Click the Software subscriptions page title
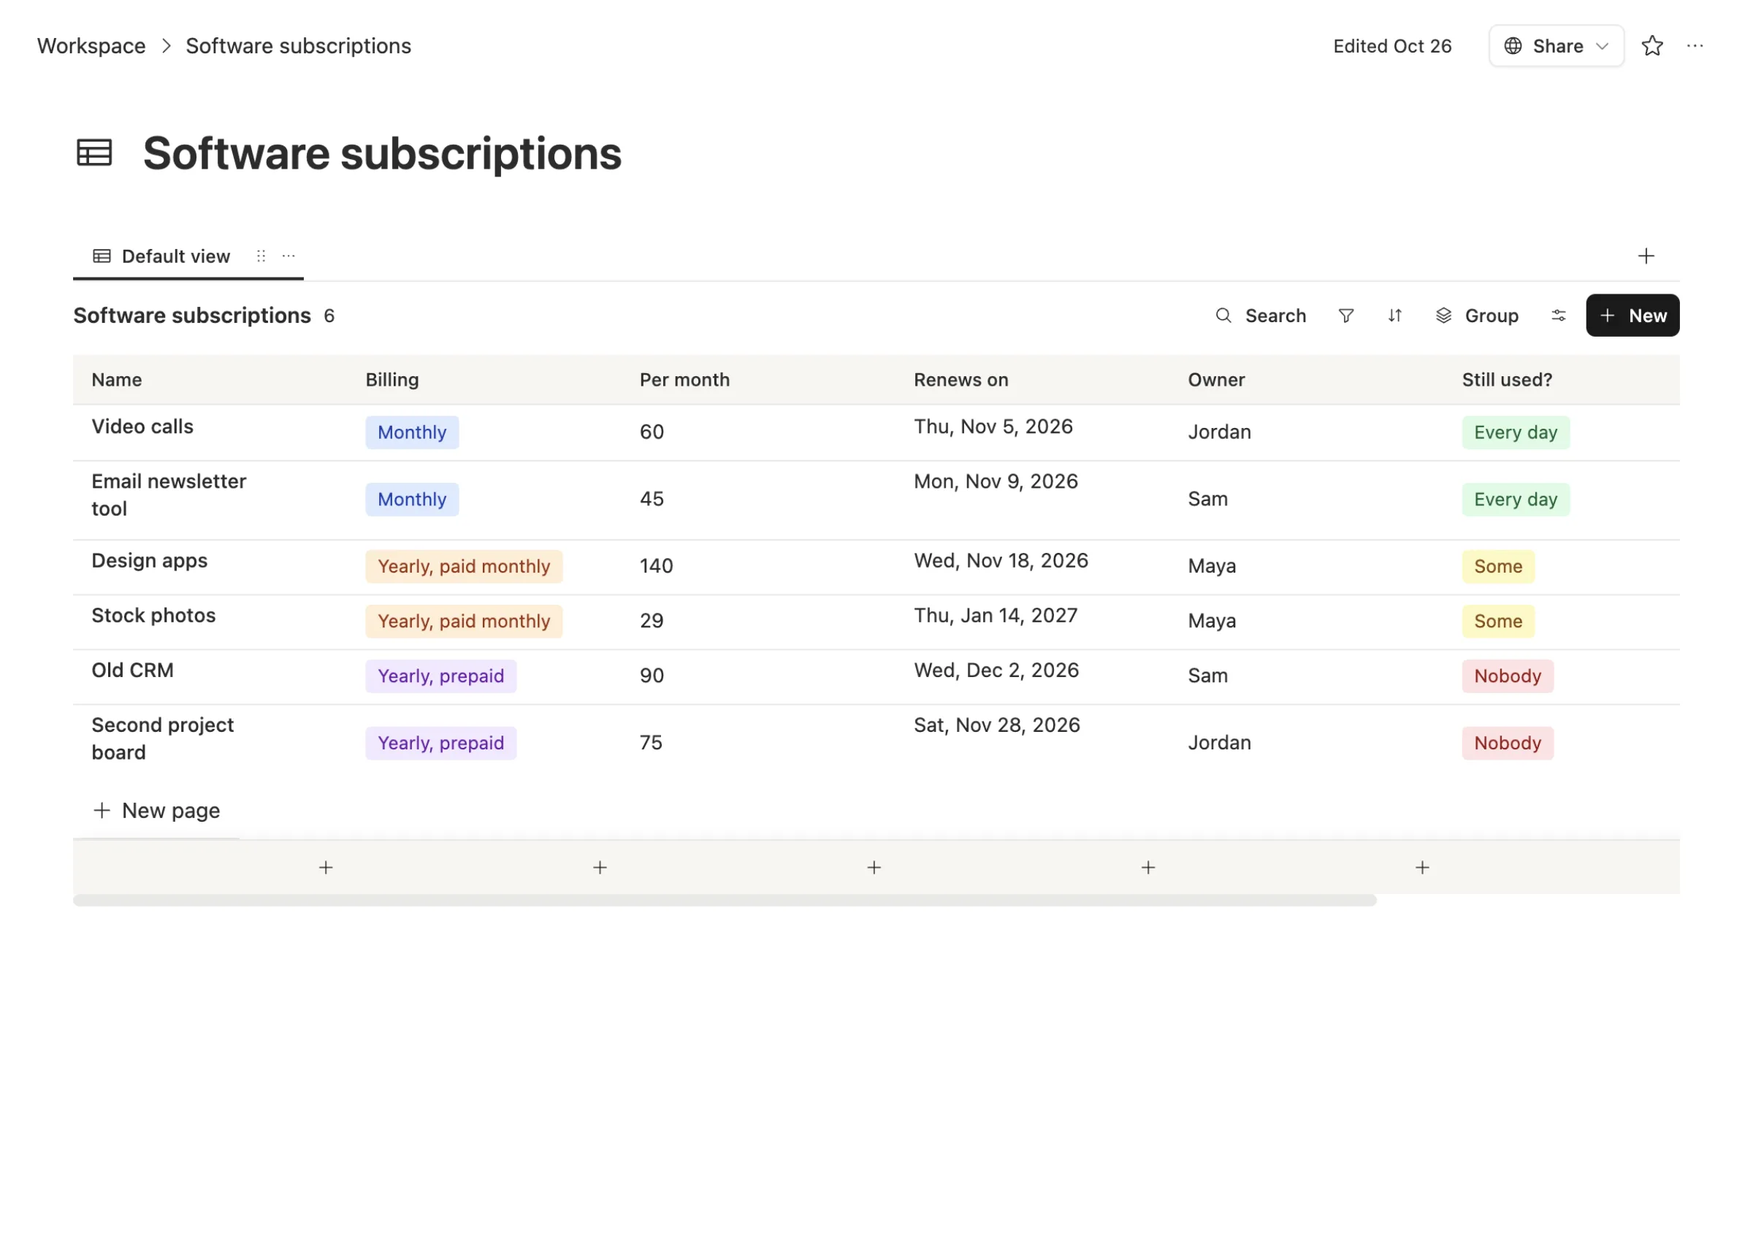 382,153
